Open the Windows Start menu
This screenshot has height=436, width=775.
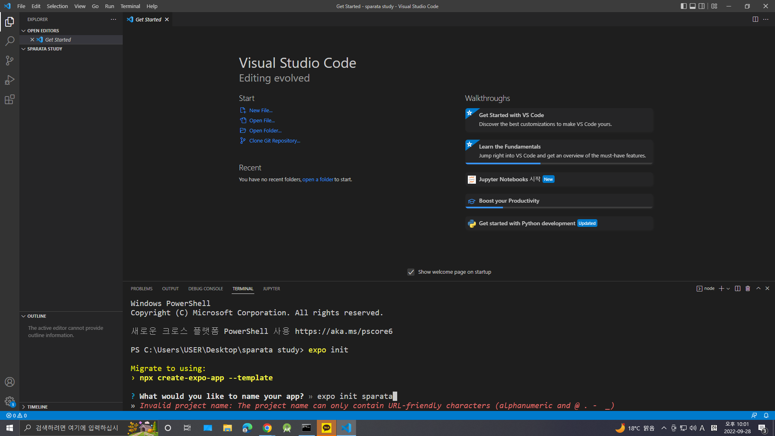coord(10,428)
